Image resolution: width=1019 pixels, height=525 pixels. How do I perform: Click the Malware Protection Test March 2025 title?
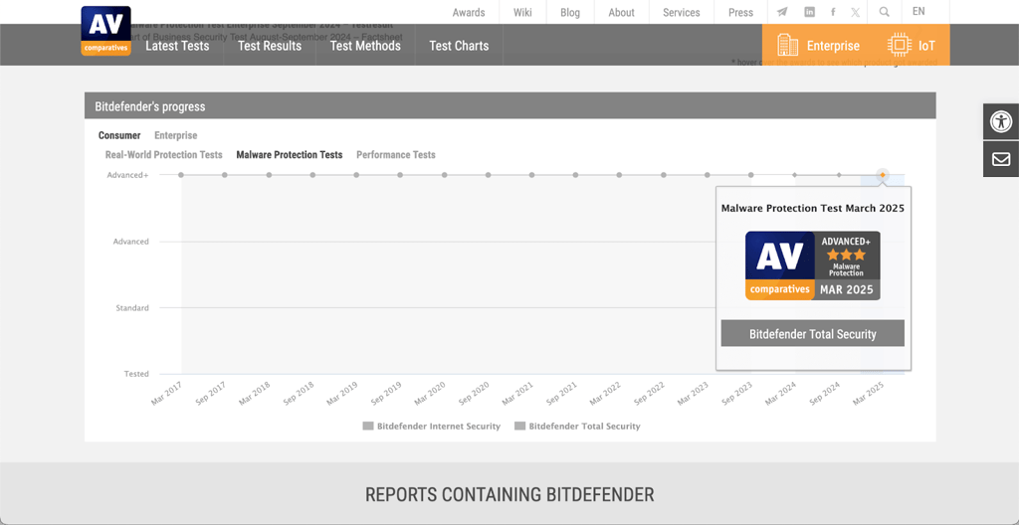coord(813,209)
